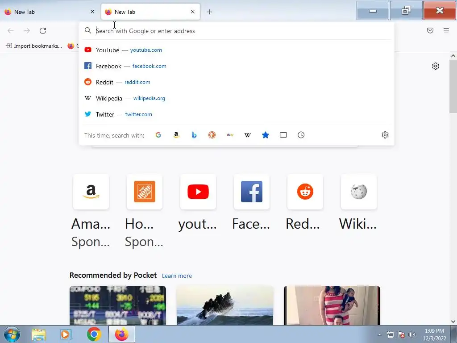Click the scrollbar up arrow
This screenshot has width=457, height=343.
click(x=453, y=56)
